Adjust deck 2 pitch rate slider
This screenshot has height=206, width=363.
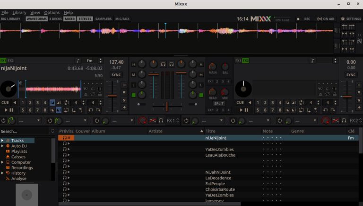347,97
